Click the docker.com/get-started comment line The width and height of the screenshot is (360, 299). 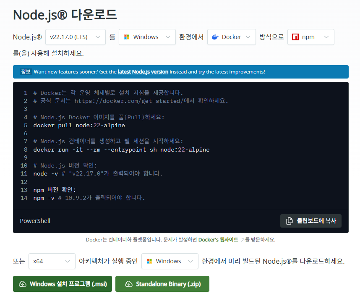coord(130,101)
